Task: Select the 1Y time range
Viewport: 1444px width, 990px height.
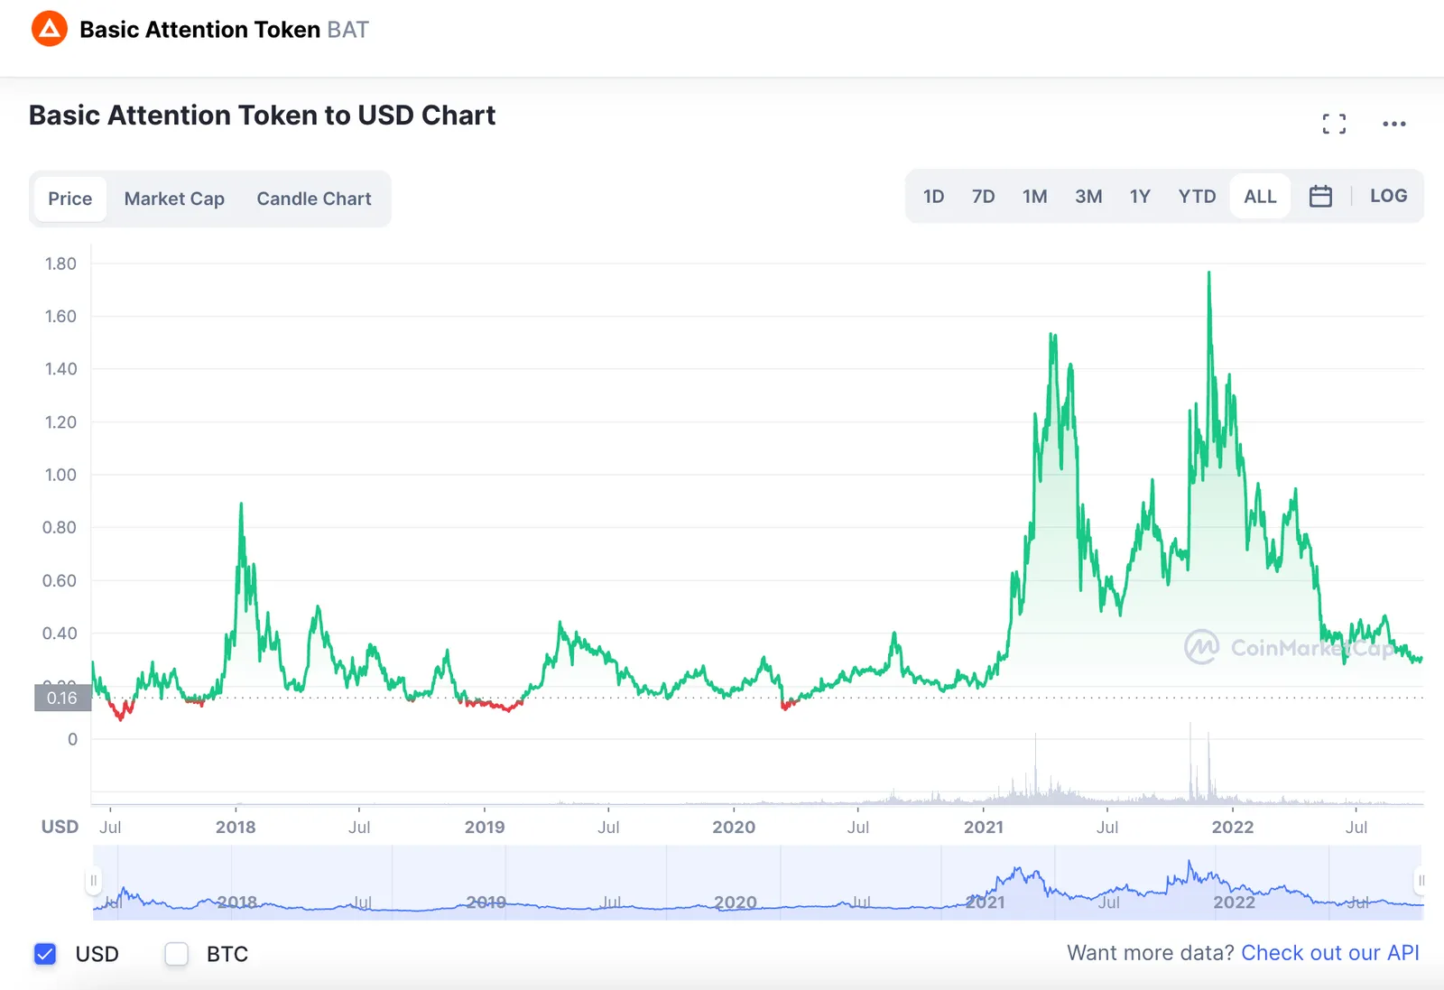Action: [1140, 196]
